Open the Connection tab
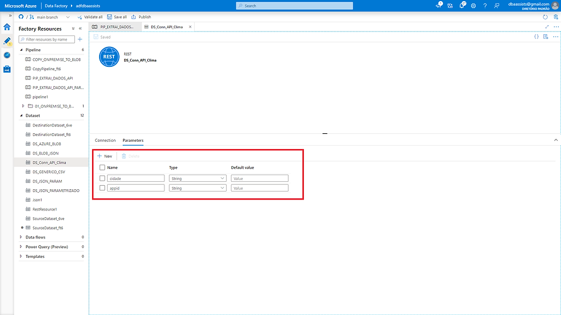The image size is (561, 315). click(x=105, y=141)
